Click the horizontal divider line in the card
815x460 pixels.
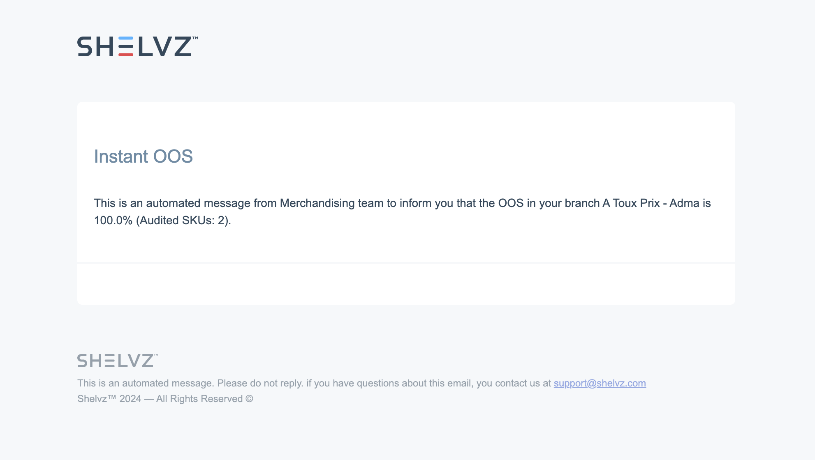406,262
